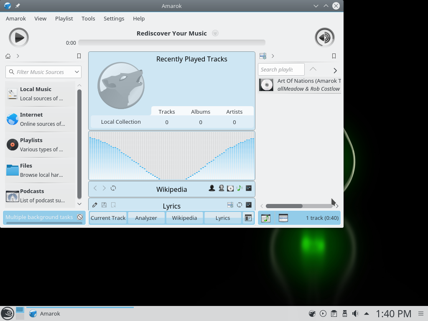Open the Lyrics applet settings icon
The image size is (428, 321).
click(x=249, y=205)
